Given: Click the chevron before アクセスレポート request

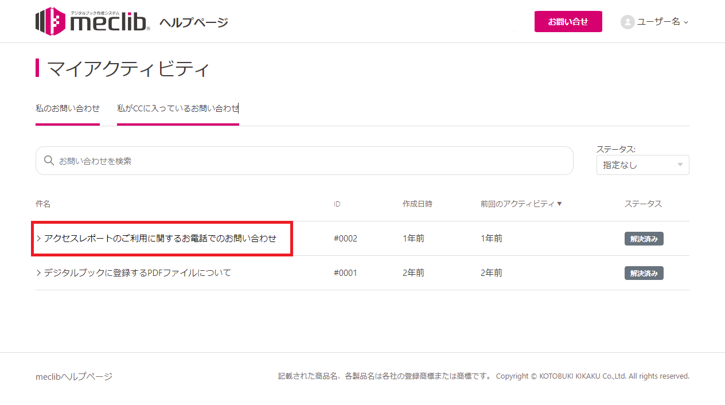Looking at the screenshot, I should tap(38, 239).
